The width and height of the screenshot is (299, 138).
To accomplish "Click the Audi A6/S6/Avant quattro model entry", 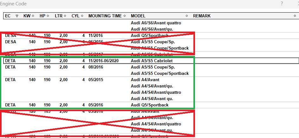I will coord(156,23).
